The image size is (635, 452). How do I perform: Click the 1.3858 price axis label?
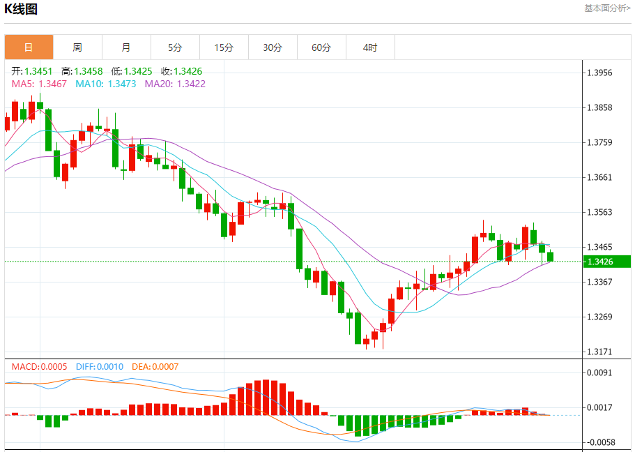(x=599, y=108)
